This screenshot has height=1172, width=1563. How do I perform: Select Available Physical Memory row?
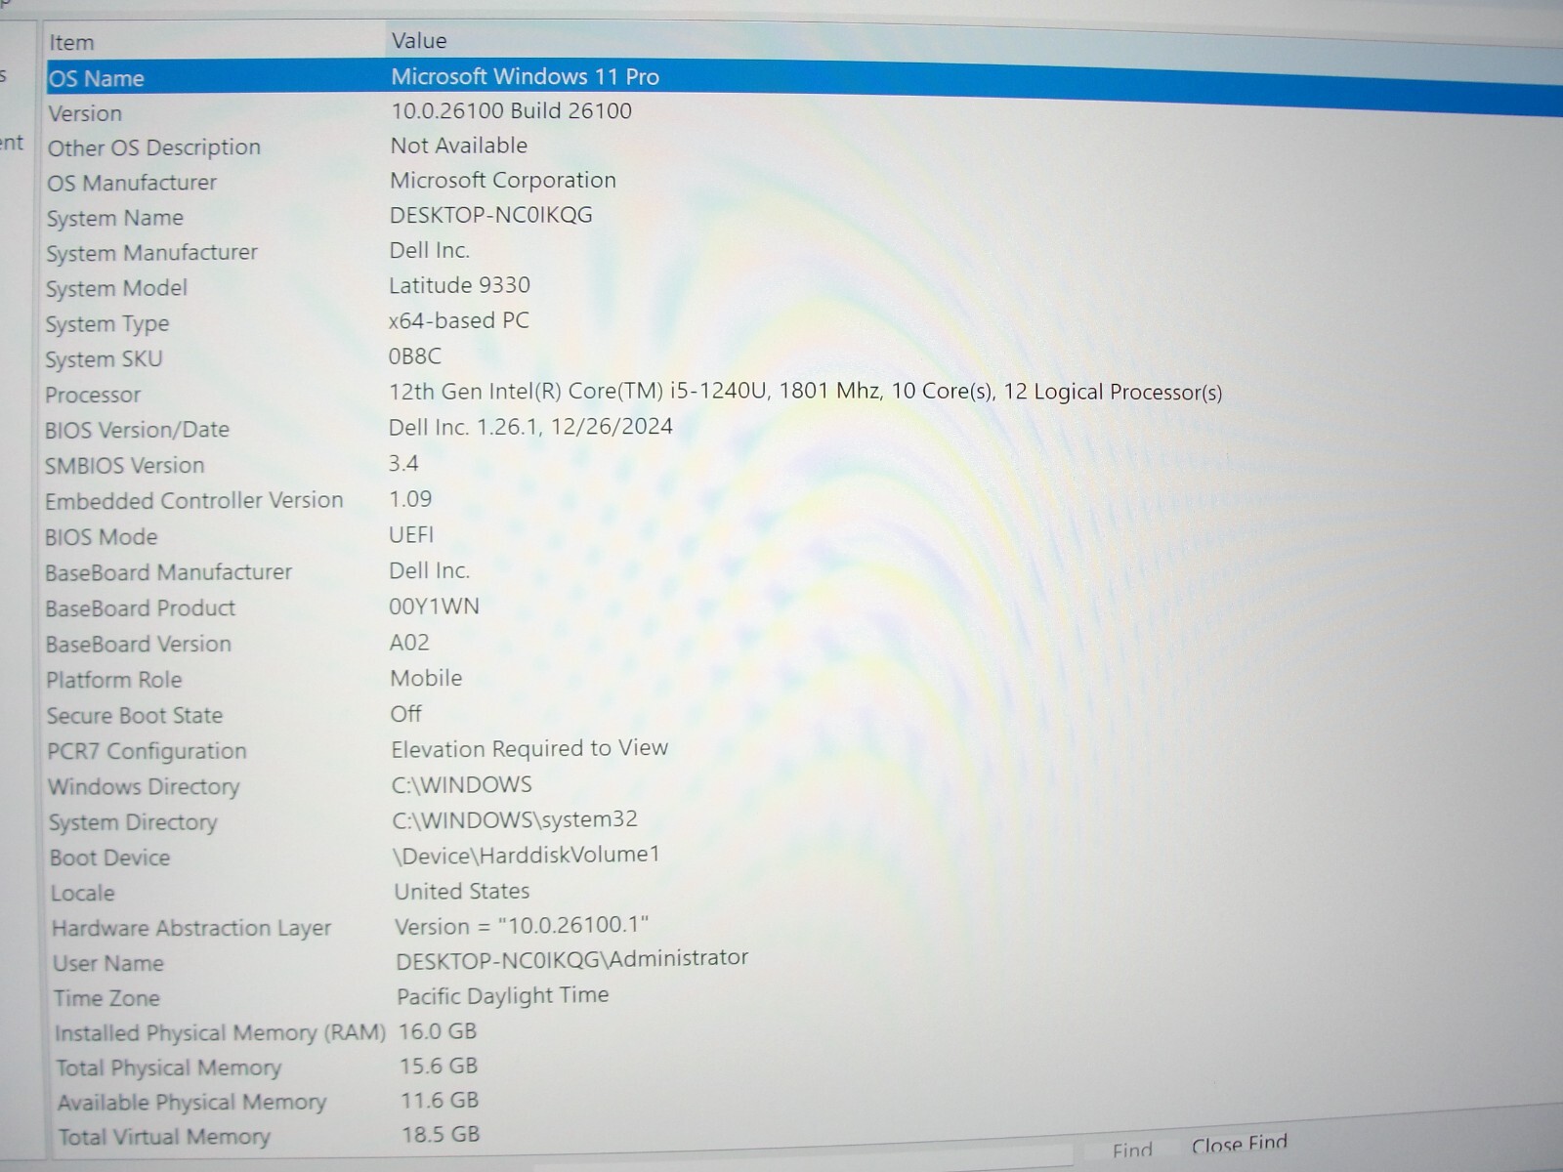pos(191,1103)
